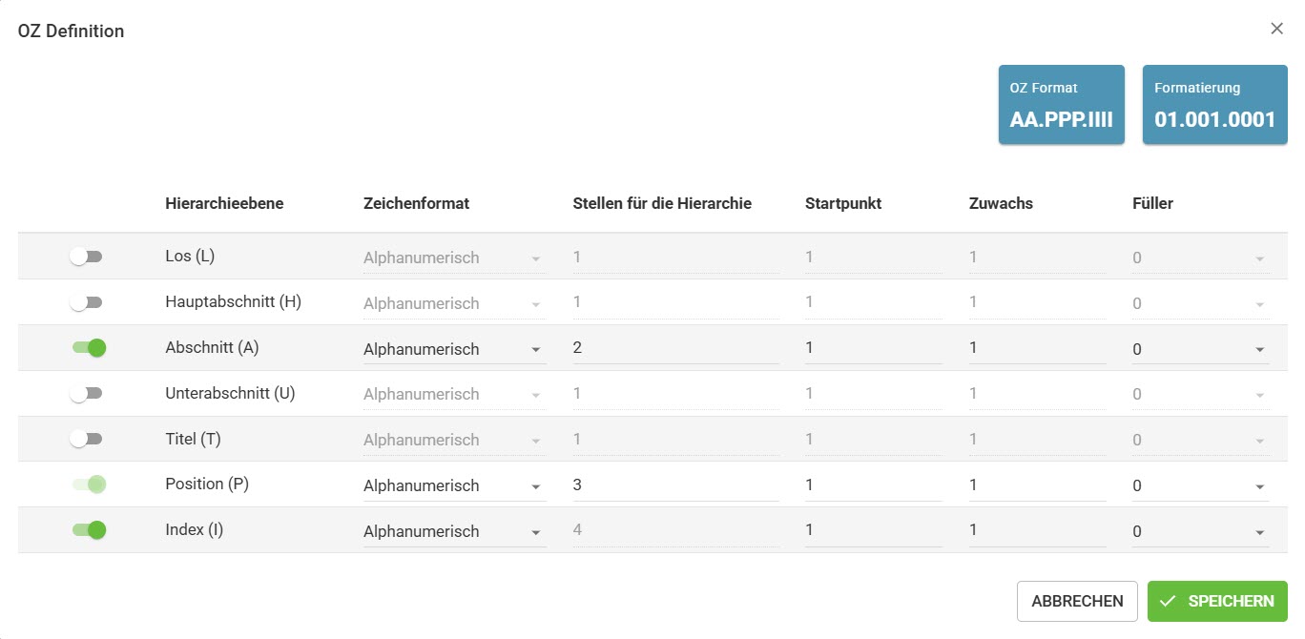This screenshot has width=1305, height=639.
Task: Close the OZ Definition dialog
Action: (x=1276, y=29)
